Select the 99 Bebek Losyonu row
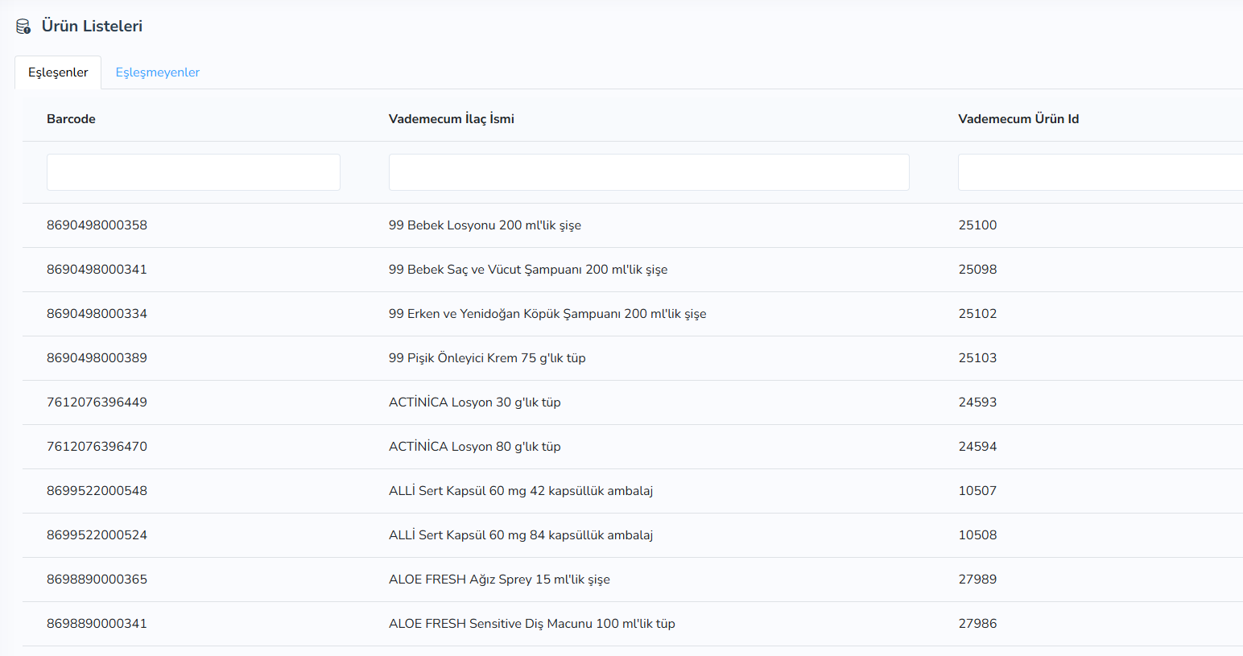 click(633, 225)
